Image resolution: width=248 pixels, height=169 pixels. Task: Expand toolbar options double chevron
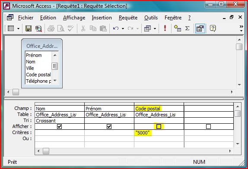point(241,28)
